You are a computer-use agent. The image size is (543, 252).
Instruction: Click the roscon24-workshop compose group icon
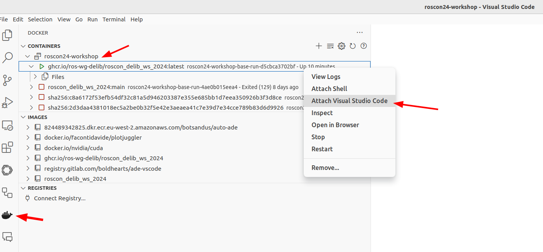click(x=38, y=56)
